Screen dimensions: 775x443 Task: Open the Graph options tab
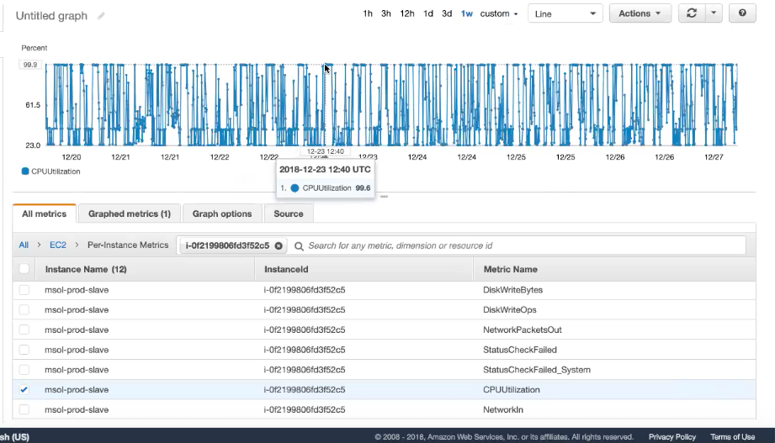[x=222, y=214]
